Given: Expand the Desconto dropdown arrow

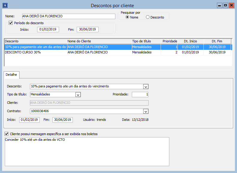Looking at the screenshot, I should [146, 86].
